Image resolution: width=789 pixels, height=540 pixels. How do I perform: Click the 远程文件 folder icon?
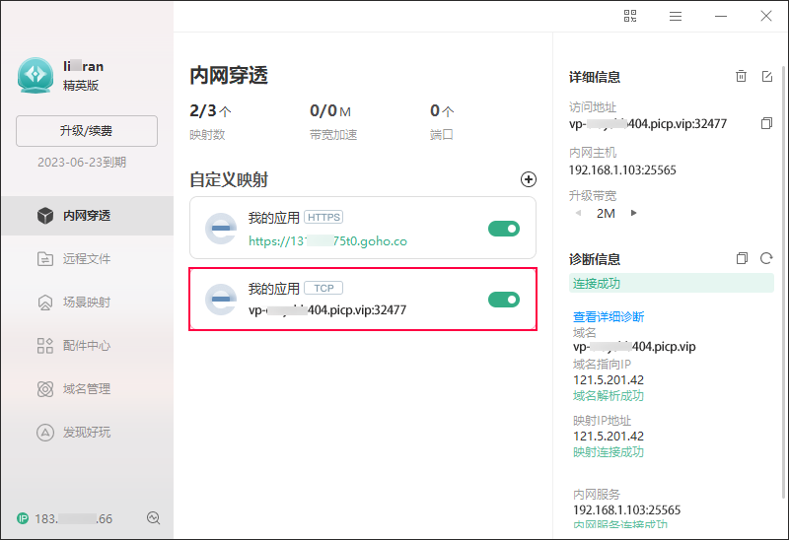click(x=45, y=259)
